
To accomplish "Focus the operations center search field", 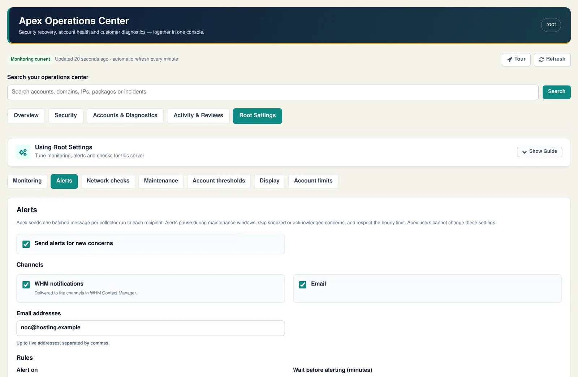I will point(273,92).
